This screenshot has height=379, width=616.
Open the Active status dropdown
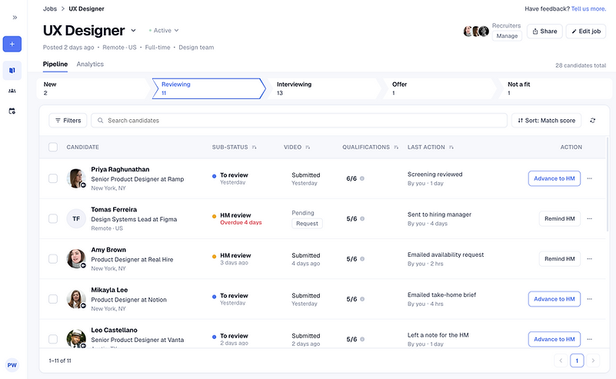pyautogui.click(x=165, y=31)
